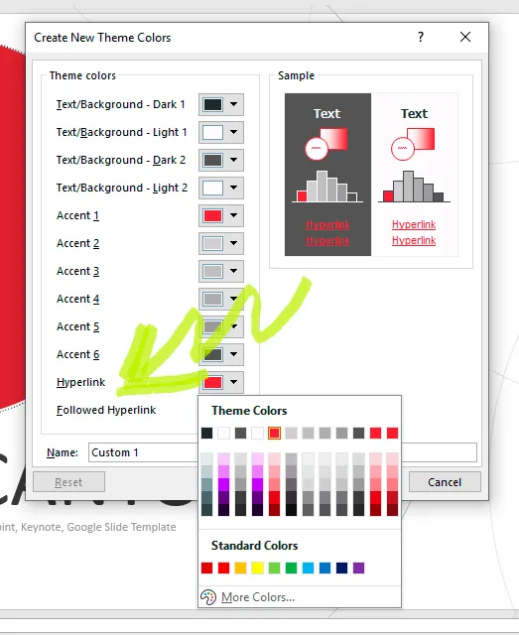The width and height of the screenshot is (519, 635).
Task: Pick the bright red standard color
Action: point(223,568)
